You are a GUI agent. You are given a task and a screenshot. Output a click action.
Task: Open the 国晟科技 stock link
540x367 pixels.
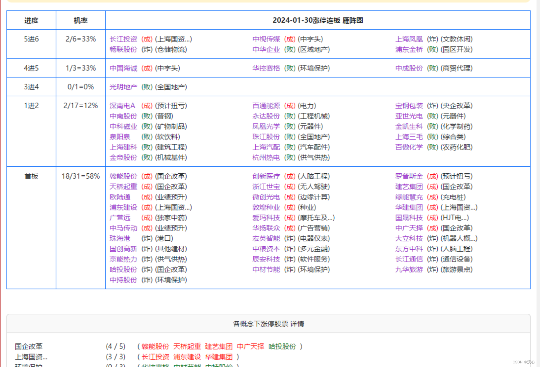tap(409, 218)
